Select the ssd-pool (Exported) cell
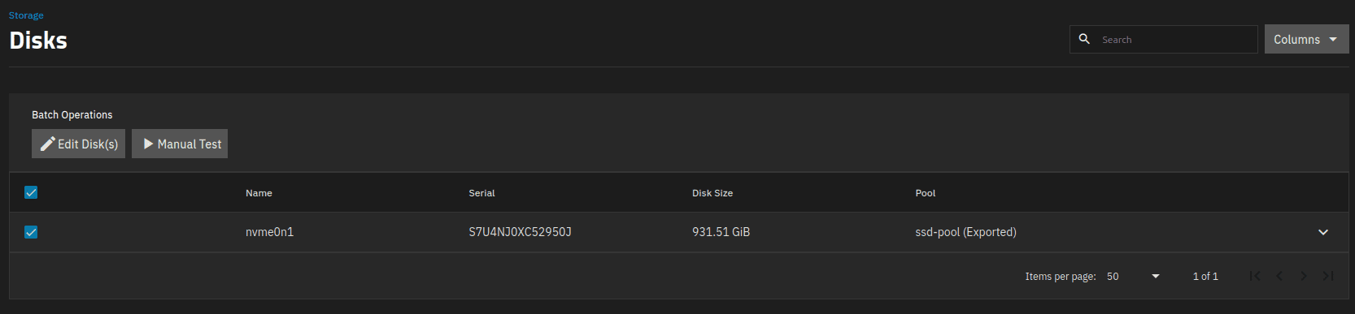Image resolution: width=1355 pixels, height=314 pixels. click(x=965, y=232)
